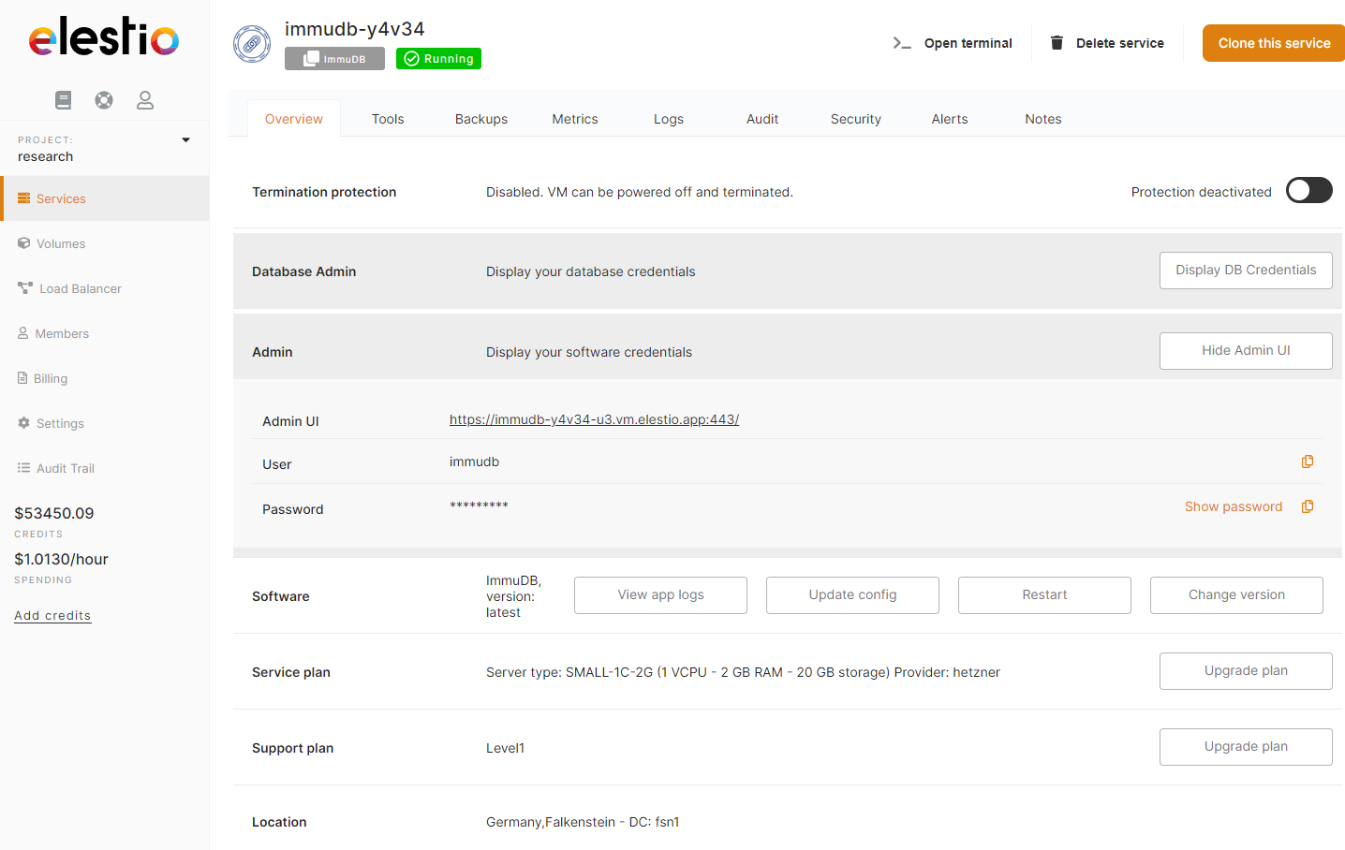1345x850 pixels.
Task: Click the Services list icon in sidebar
Action: [x=24, y=198]
